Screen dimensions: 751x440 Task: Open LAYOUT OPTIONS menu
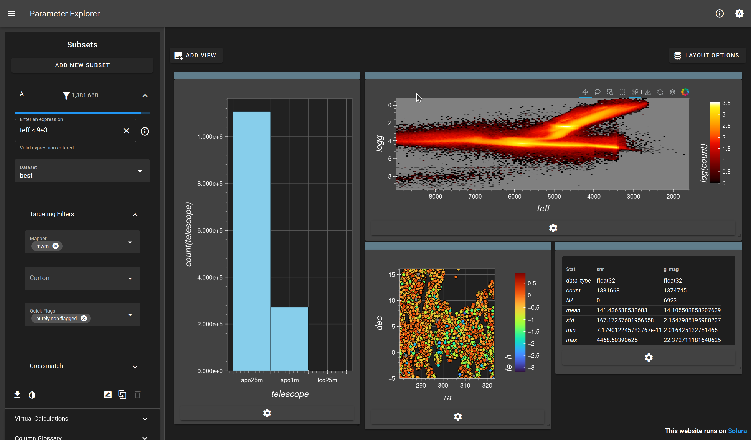click(707, 56)
